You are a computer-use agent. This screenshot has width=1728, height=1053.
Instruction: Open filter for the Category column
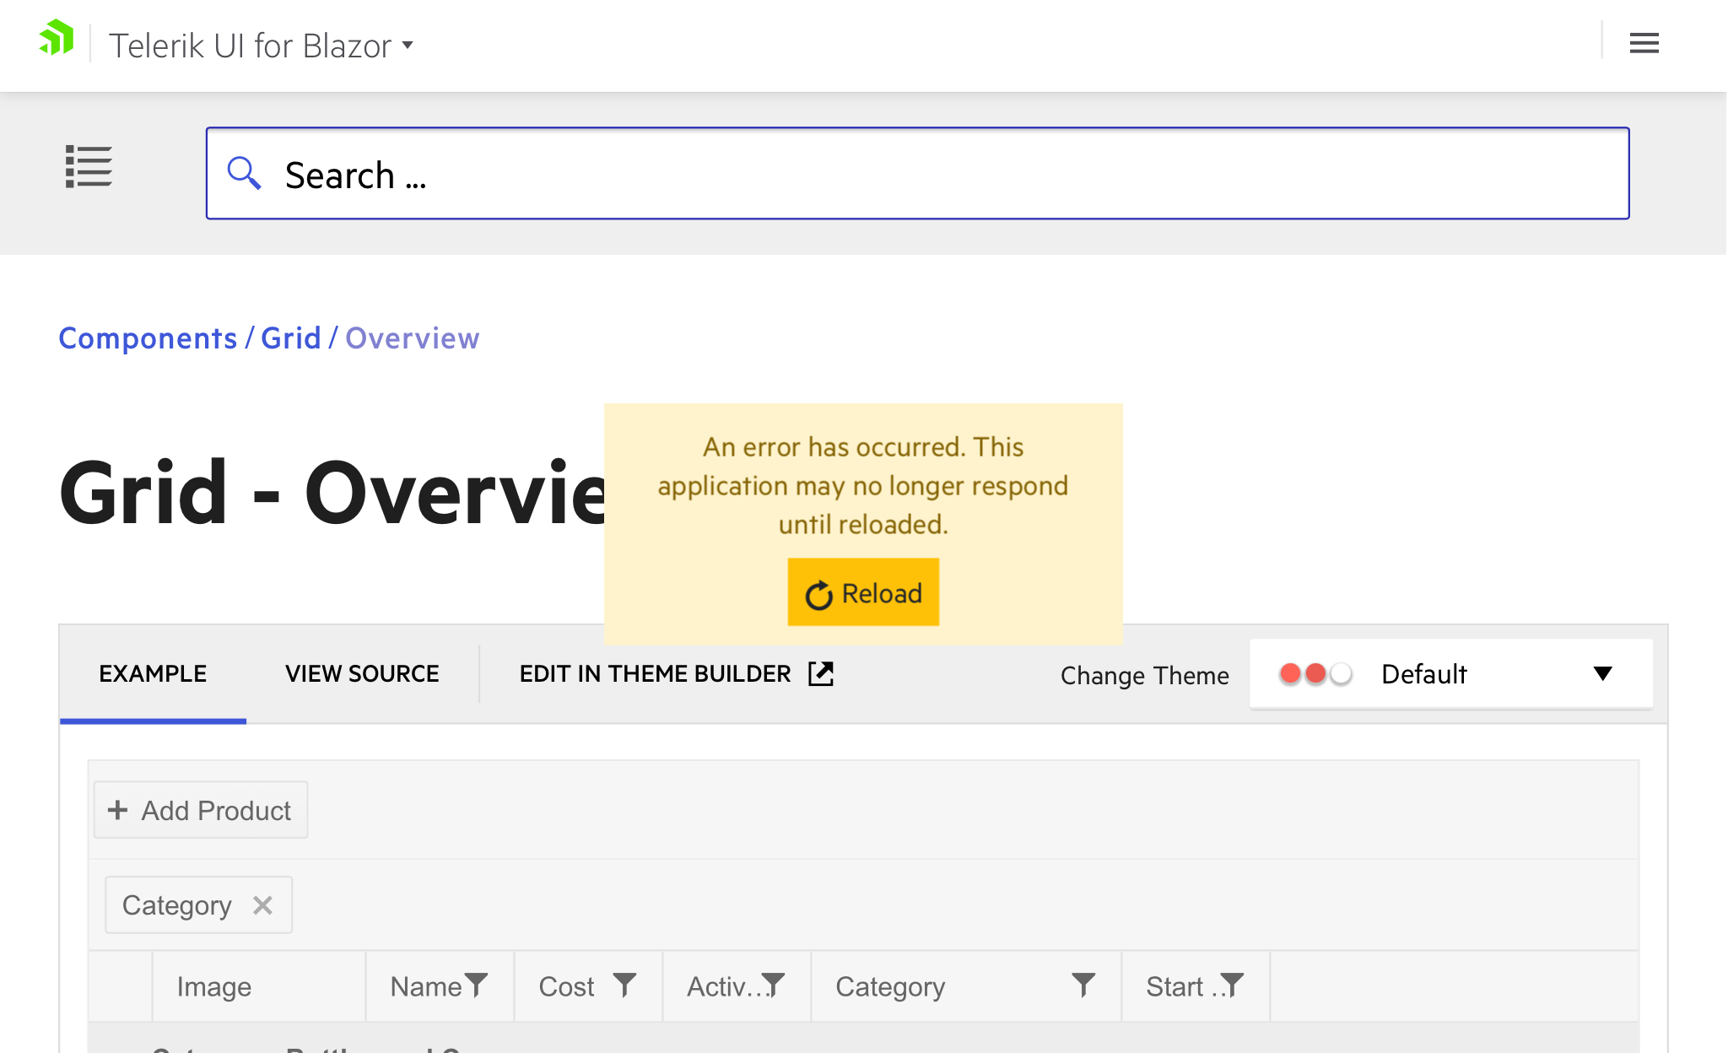[x=1083, y=985]
